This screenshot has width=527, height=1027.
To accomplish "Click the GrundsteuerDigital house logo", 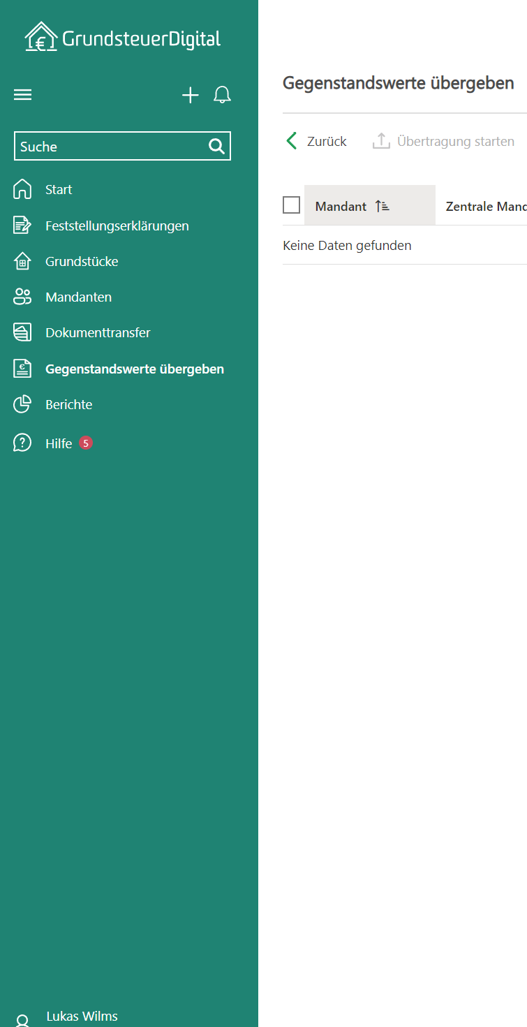I will pyautogui.click(x=41, y=36).
